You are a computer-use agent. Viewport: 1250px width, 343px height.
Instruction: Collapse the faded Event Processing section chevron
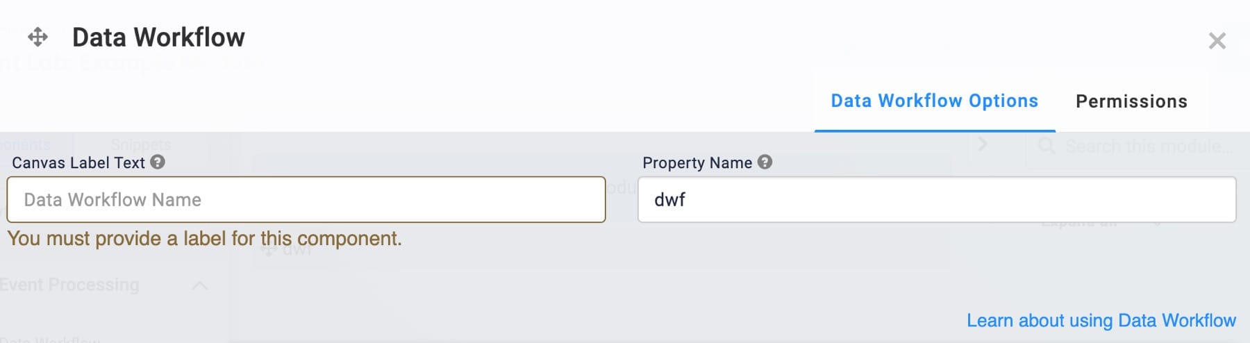(199, 285)
